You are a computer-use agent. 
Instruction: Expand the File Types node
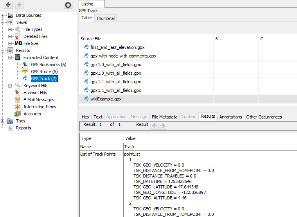[10, 29]
